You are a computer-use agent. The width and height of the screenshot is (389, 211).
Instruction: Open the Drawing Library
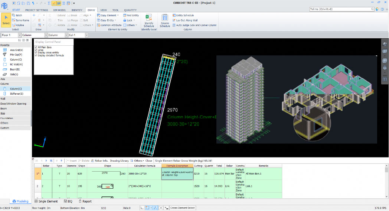click(119, 160)
